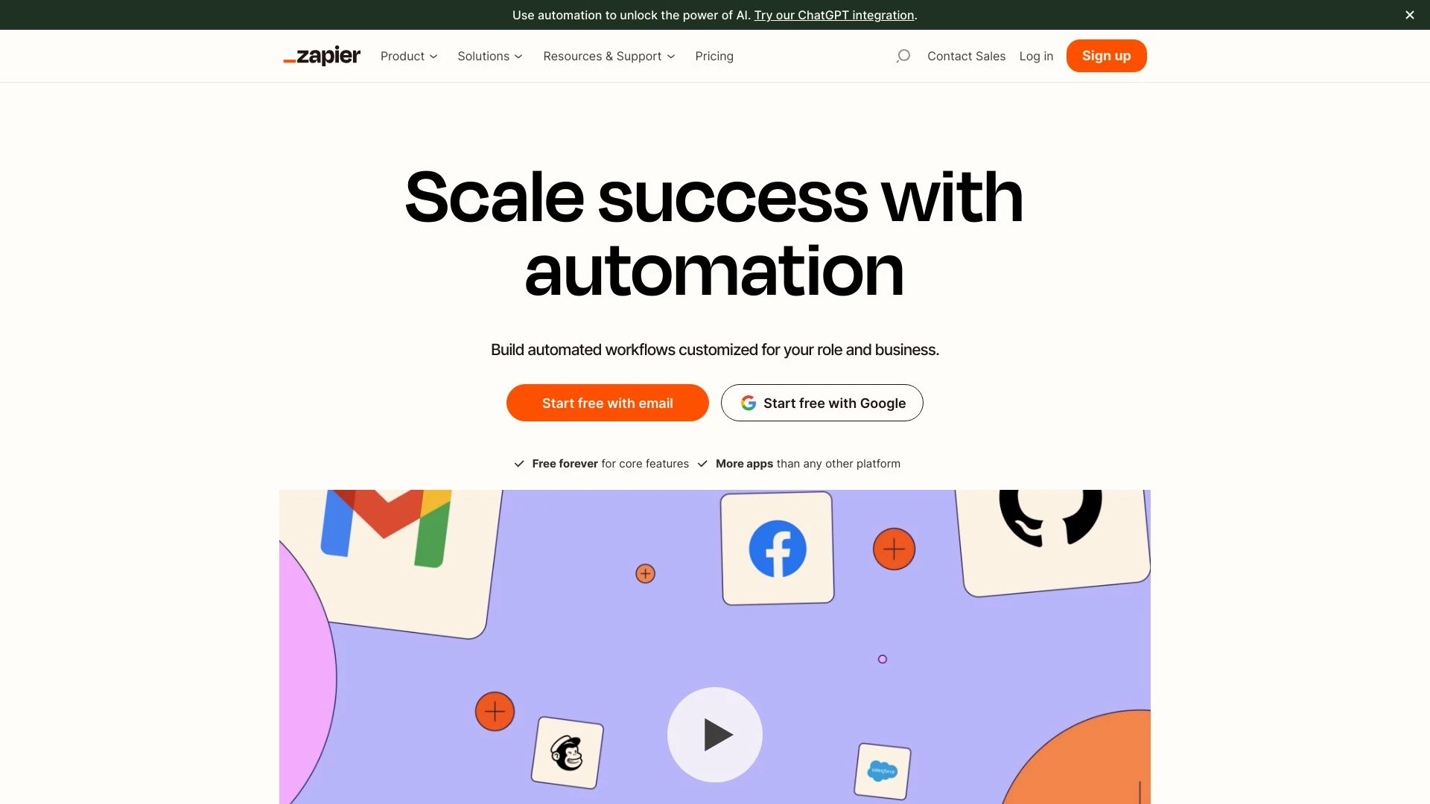
Task: Click the Contact Sales menu item
Action: [x=965, y=56]
